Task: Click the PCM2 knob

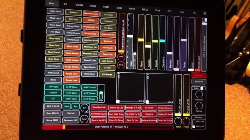Action: point(186,121)
